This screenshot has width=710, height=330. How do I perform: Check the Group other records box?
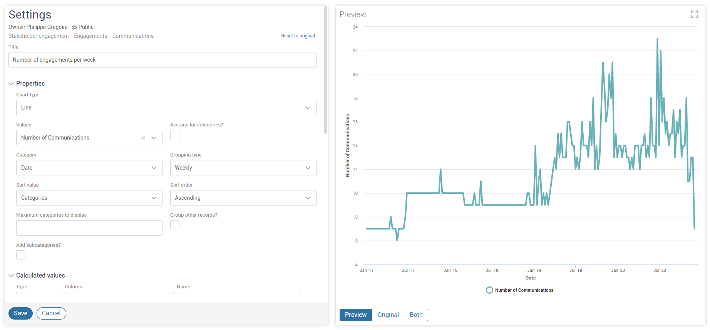[175, 225]
